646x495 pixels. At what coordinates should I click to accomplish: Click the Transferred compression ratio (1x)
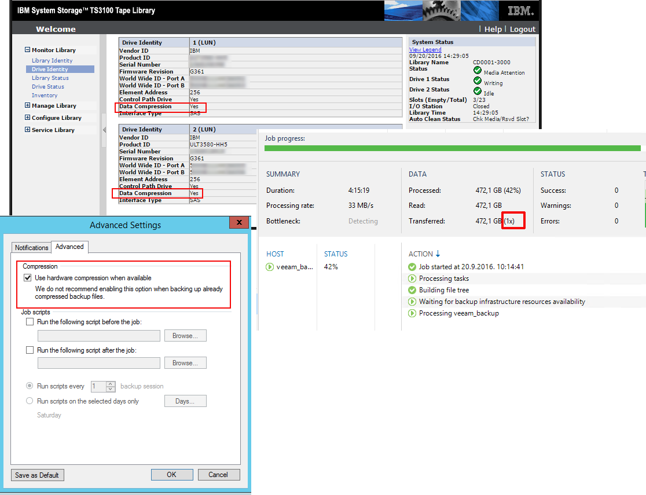(509, 221)
